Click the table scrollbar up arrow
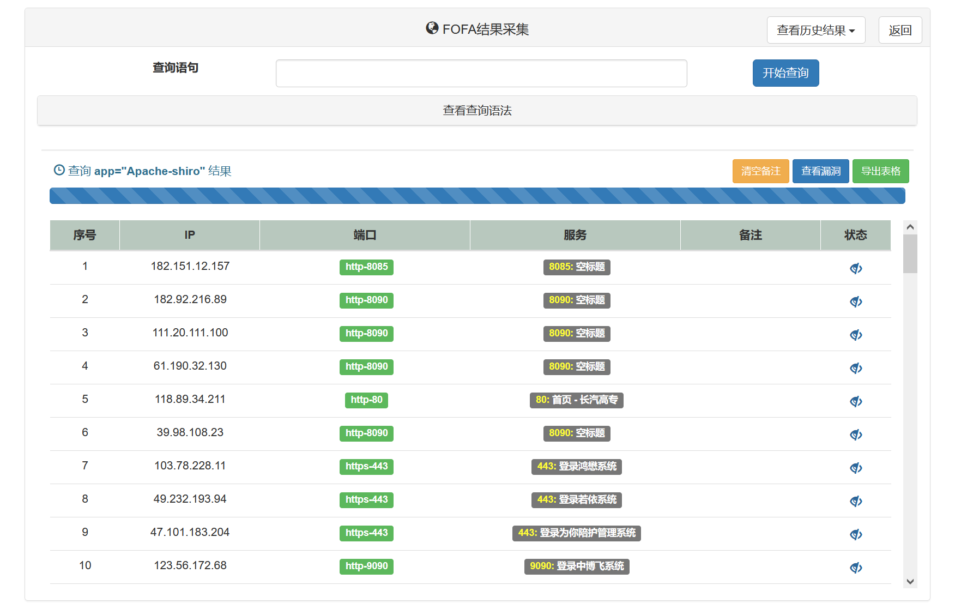 910,227
